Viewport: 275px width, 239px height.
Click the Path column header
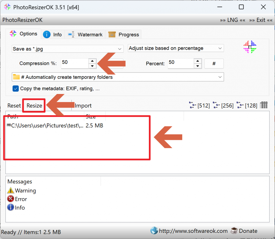point(45,116)
